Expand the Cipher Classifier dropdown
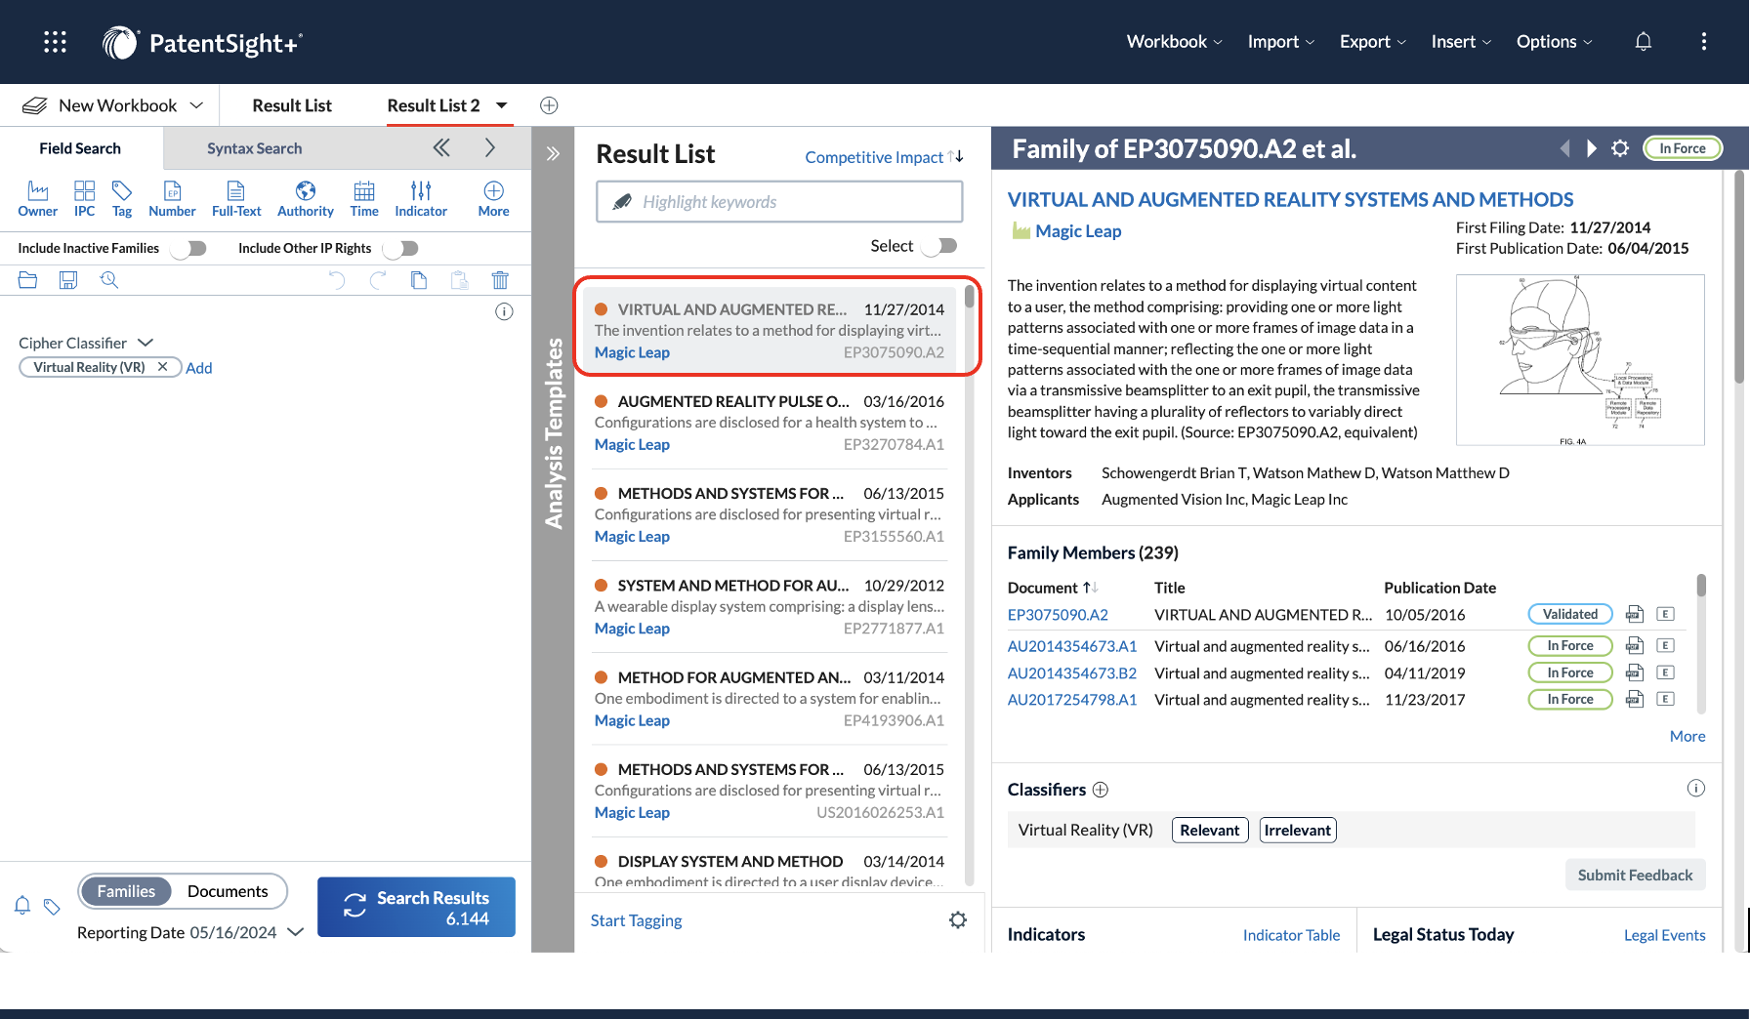Viewport: 1750px width, 1019px height. (146, 343)
